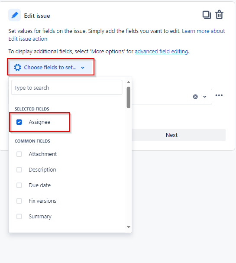Enable the Due date checkbox
Screen dimensions: 236x263
pyautogui.click(x=19, y=185)
